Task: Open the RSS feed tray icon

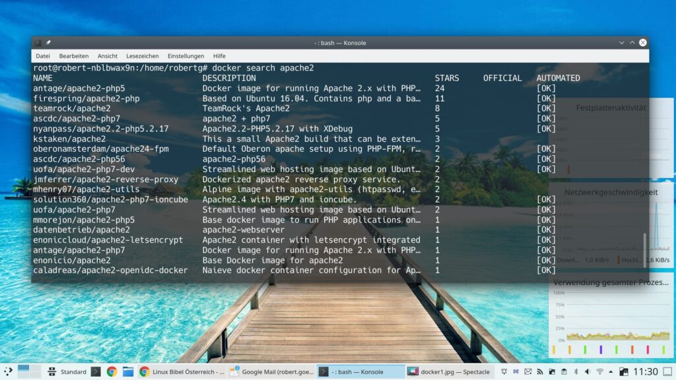Action: tap(540, 371)
